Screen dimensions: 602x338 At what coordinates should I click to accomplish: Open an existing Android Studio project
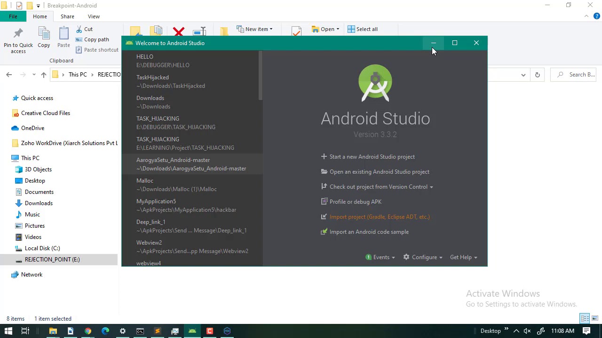[375, 172]
